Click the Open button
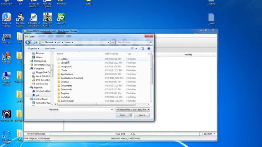The height and width of the screenshot is (147, 262). tap(122, 115)
